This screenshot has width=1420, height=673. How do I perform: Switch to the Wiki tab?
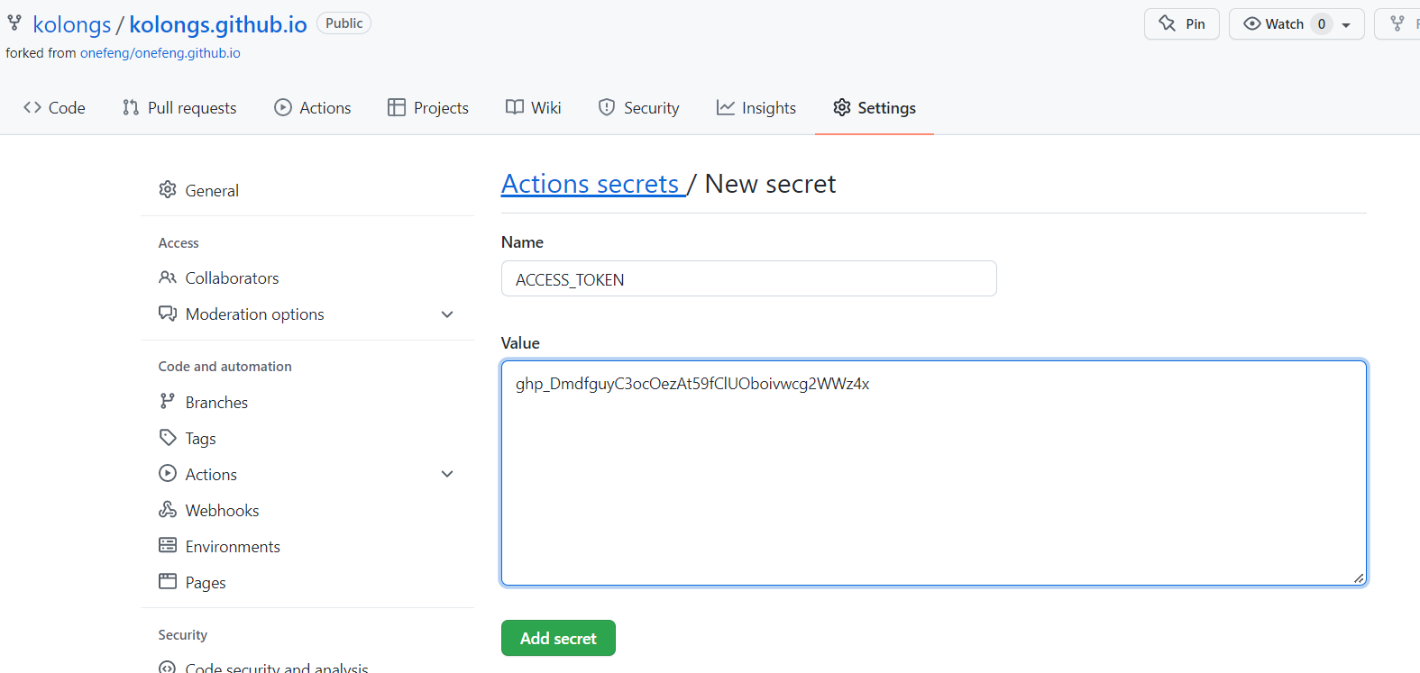coord(534,108)
